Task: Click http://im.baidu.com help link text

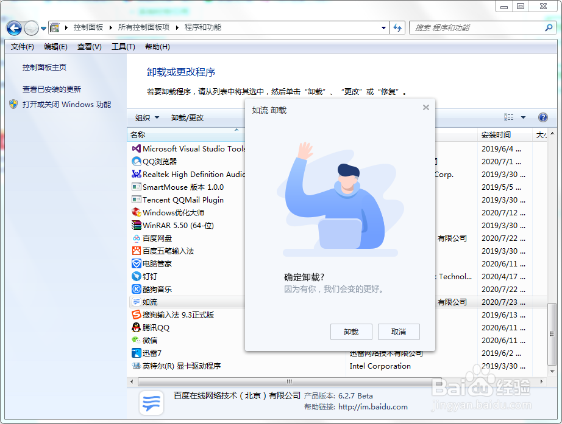Action: pyautogui.click(x=373, y=407)
